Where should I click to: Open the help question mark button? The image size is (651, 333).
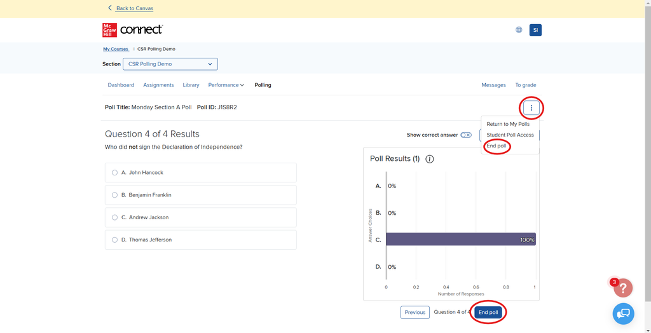[623, 288]
